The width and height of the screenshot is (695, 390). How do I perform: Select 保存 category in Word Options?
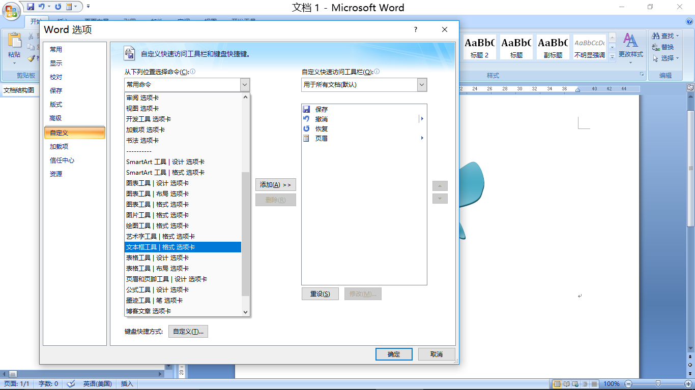(74, 91)
